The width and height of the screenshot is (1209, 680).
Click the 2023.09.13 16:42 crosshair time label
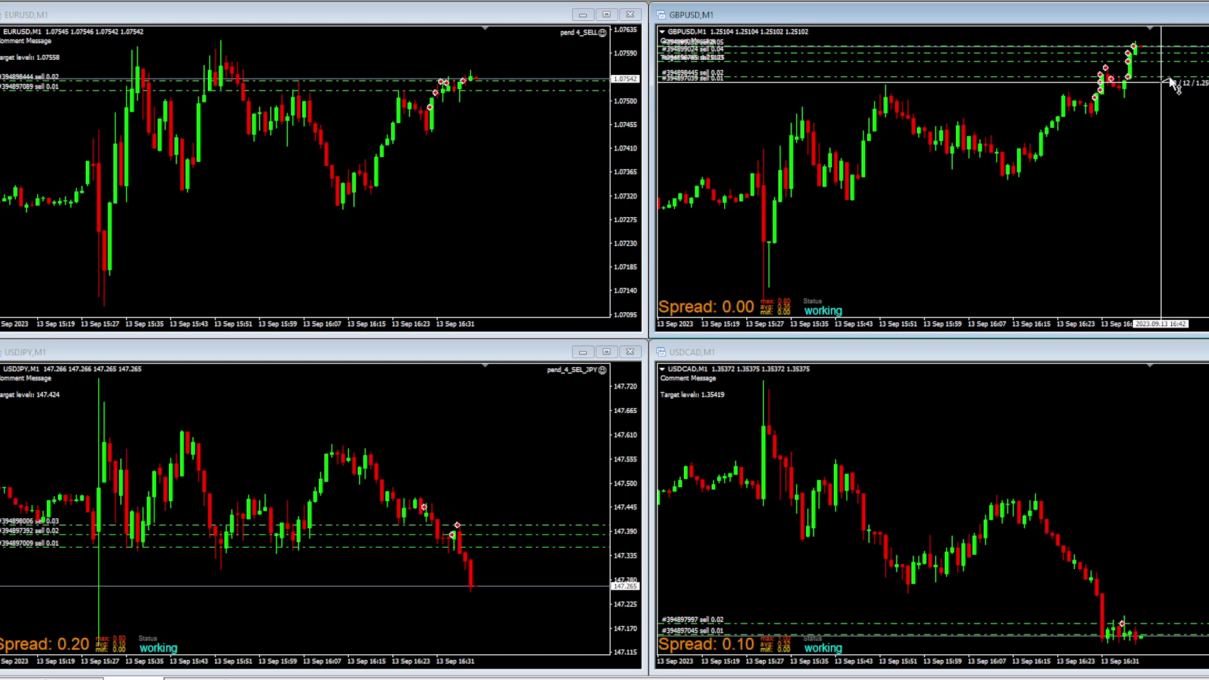pos(1161,324)
